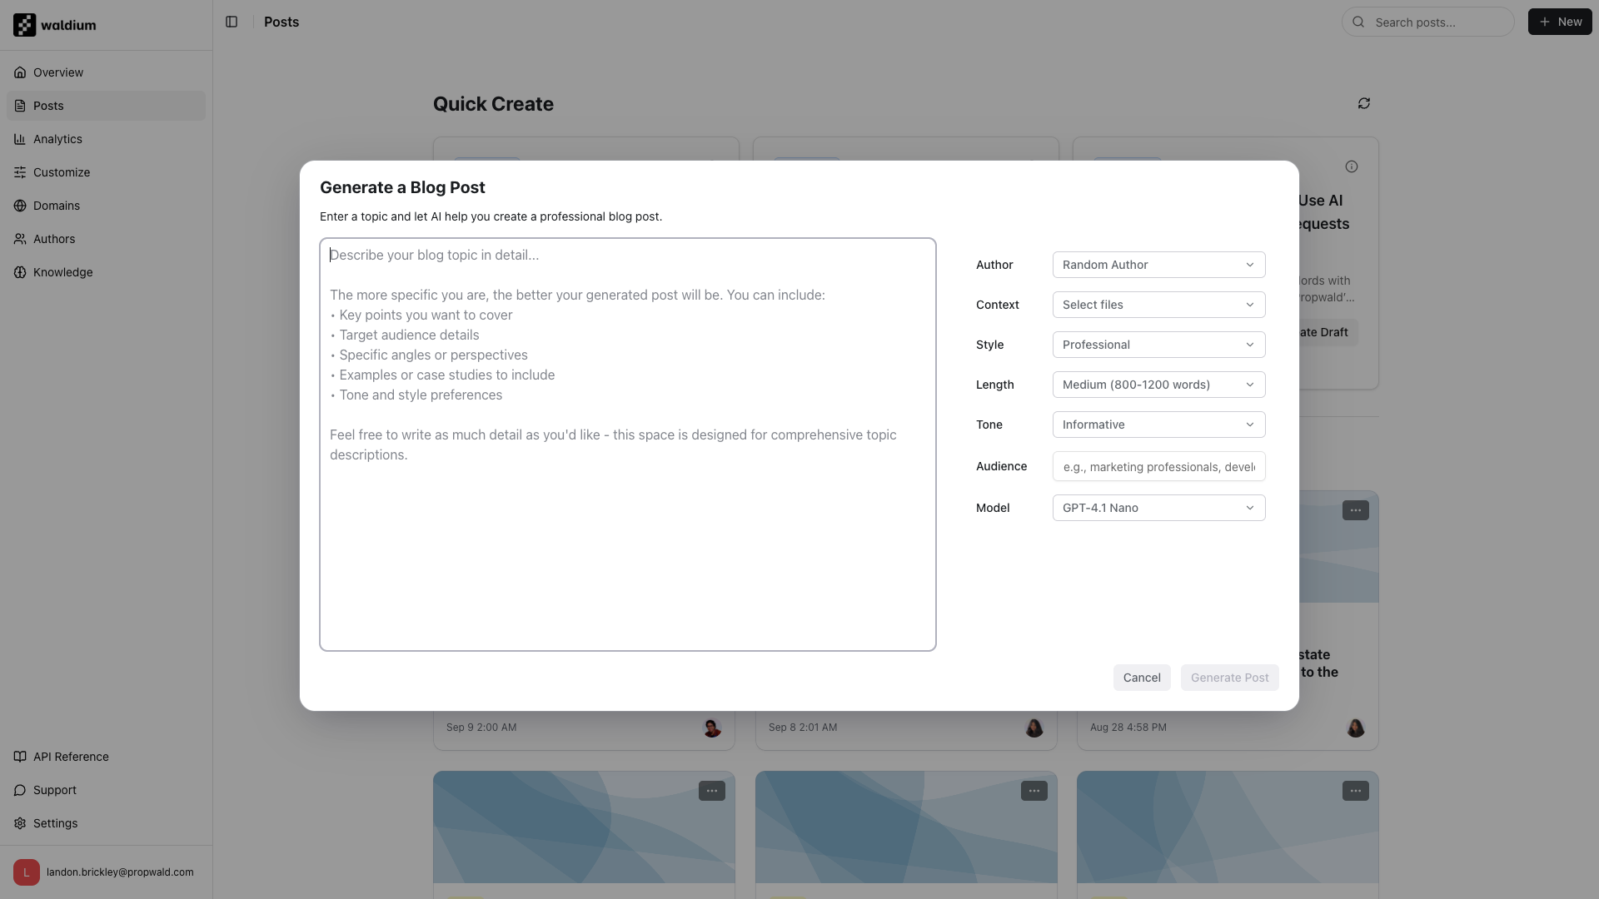Open the API Reference book icon
Viewport: 1599px width, 899px height.
coord(20,757)
